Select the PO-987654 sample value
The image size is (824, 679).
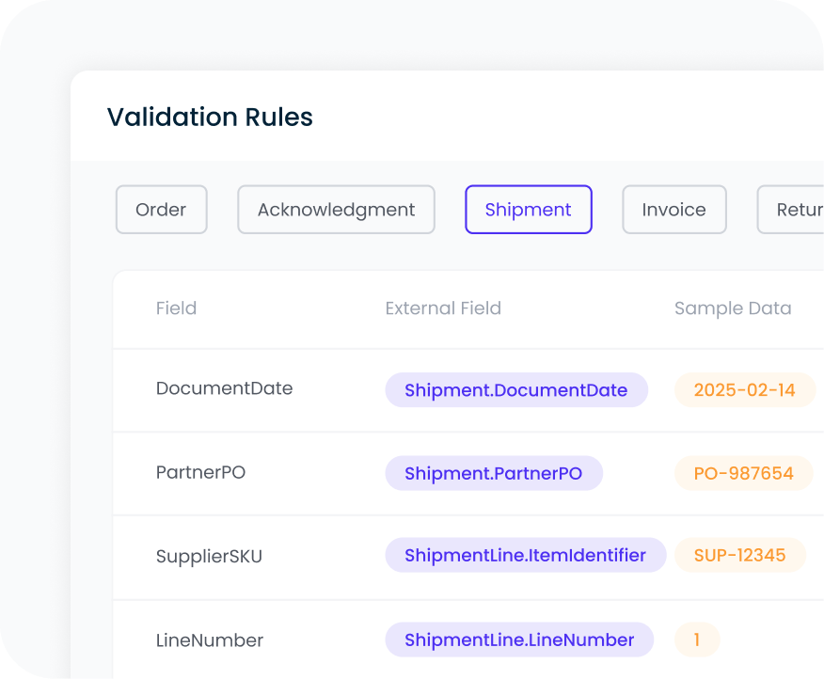[743, 473]
